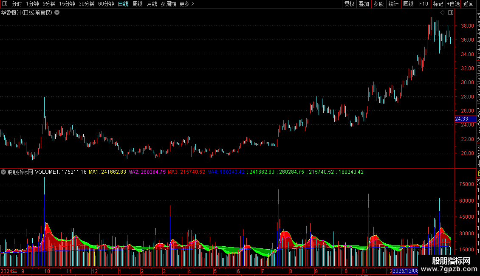Click the 75000 volume axis label
The width and height of the screenshot is (480, 276).
[x=466, y=184]
